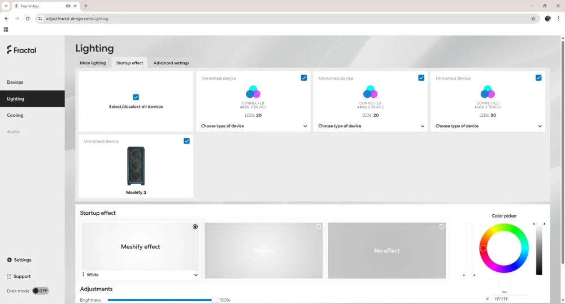
Task: Go back with the browser back arrow
Action: click(x=6, y=19)
